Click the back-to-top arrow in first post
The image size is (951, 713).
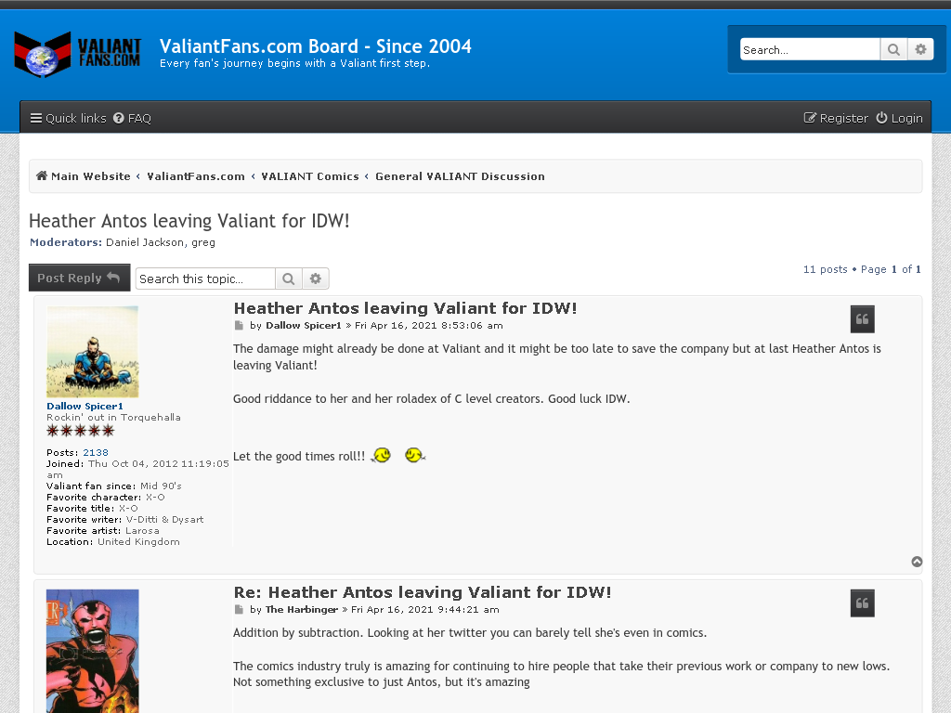pyautogui.click(x=917, y=562)
